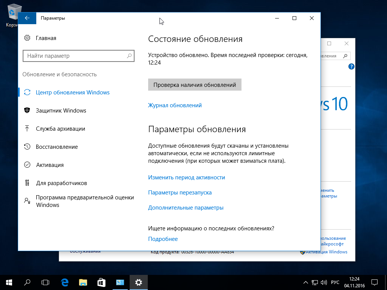This screenshot has height=290, width=387.
Task: Open Параметры перезапуска link
Action: click(x=180, y=193)
